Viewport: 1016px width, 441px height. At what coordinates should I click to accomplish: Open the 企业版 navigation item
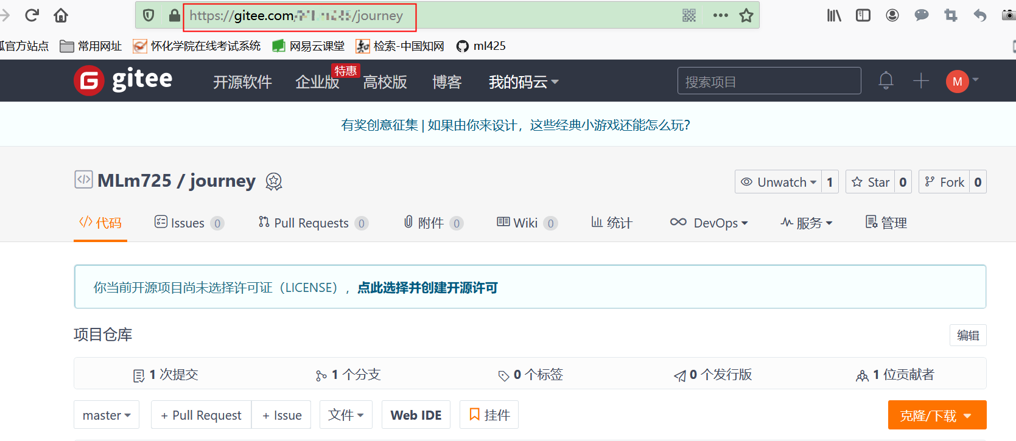(317, 82)
